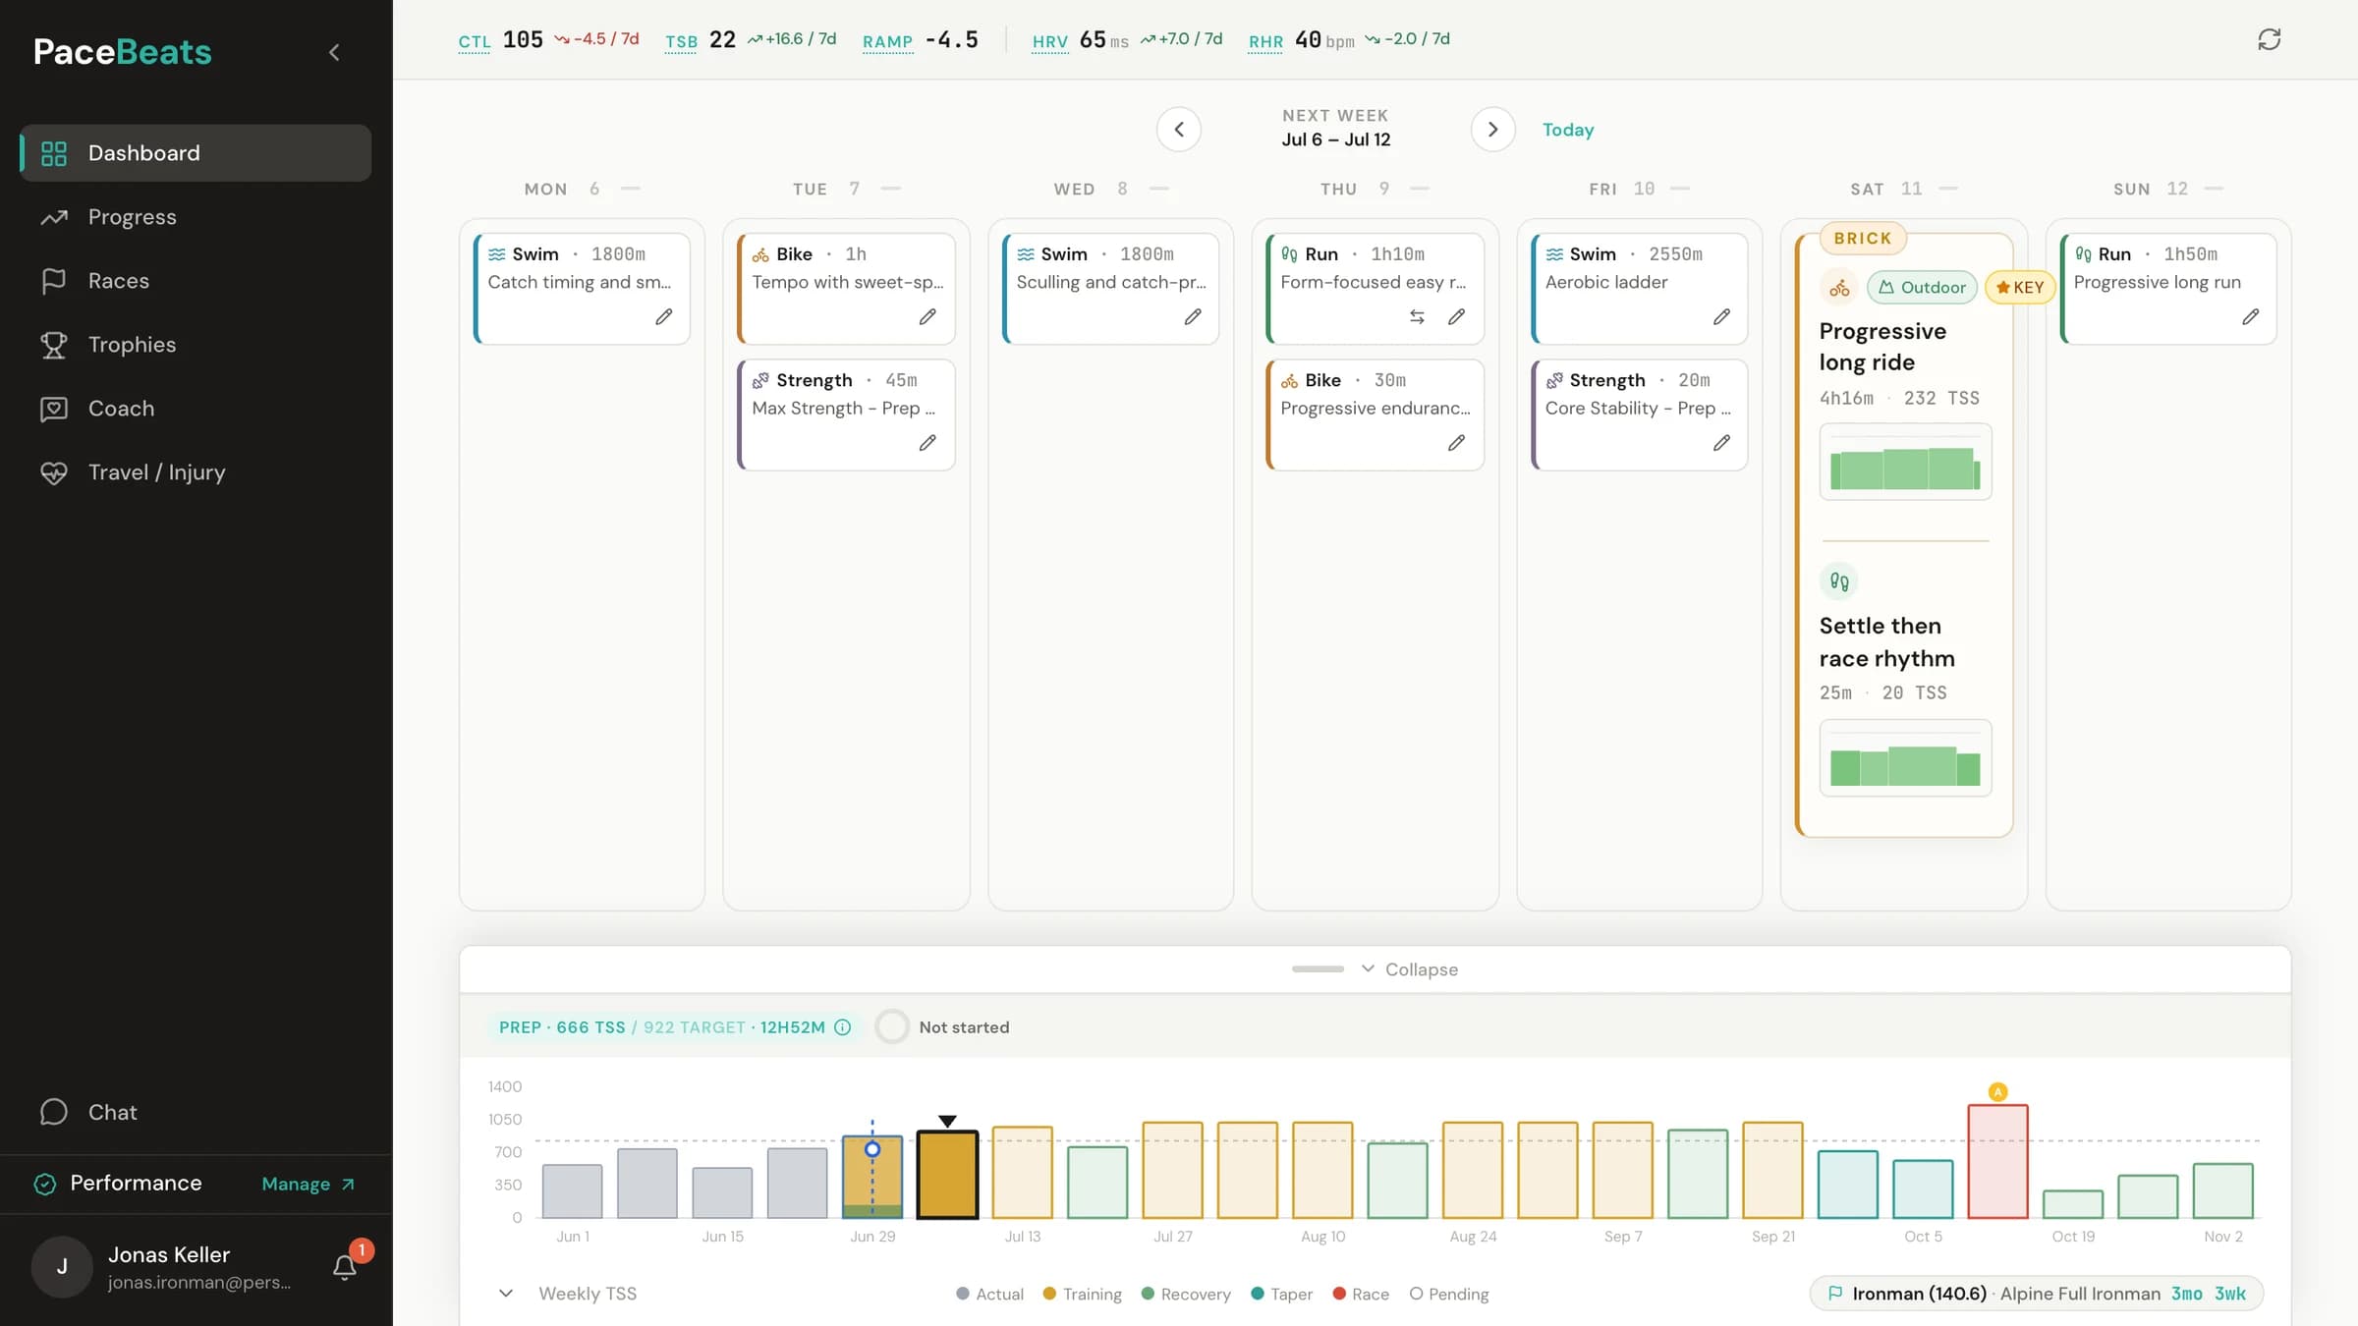Open Manage performance link
The image size is (2358, 1326).
click(x=308, y=1184)
